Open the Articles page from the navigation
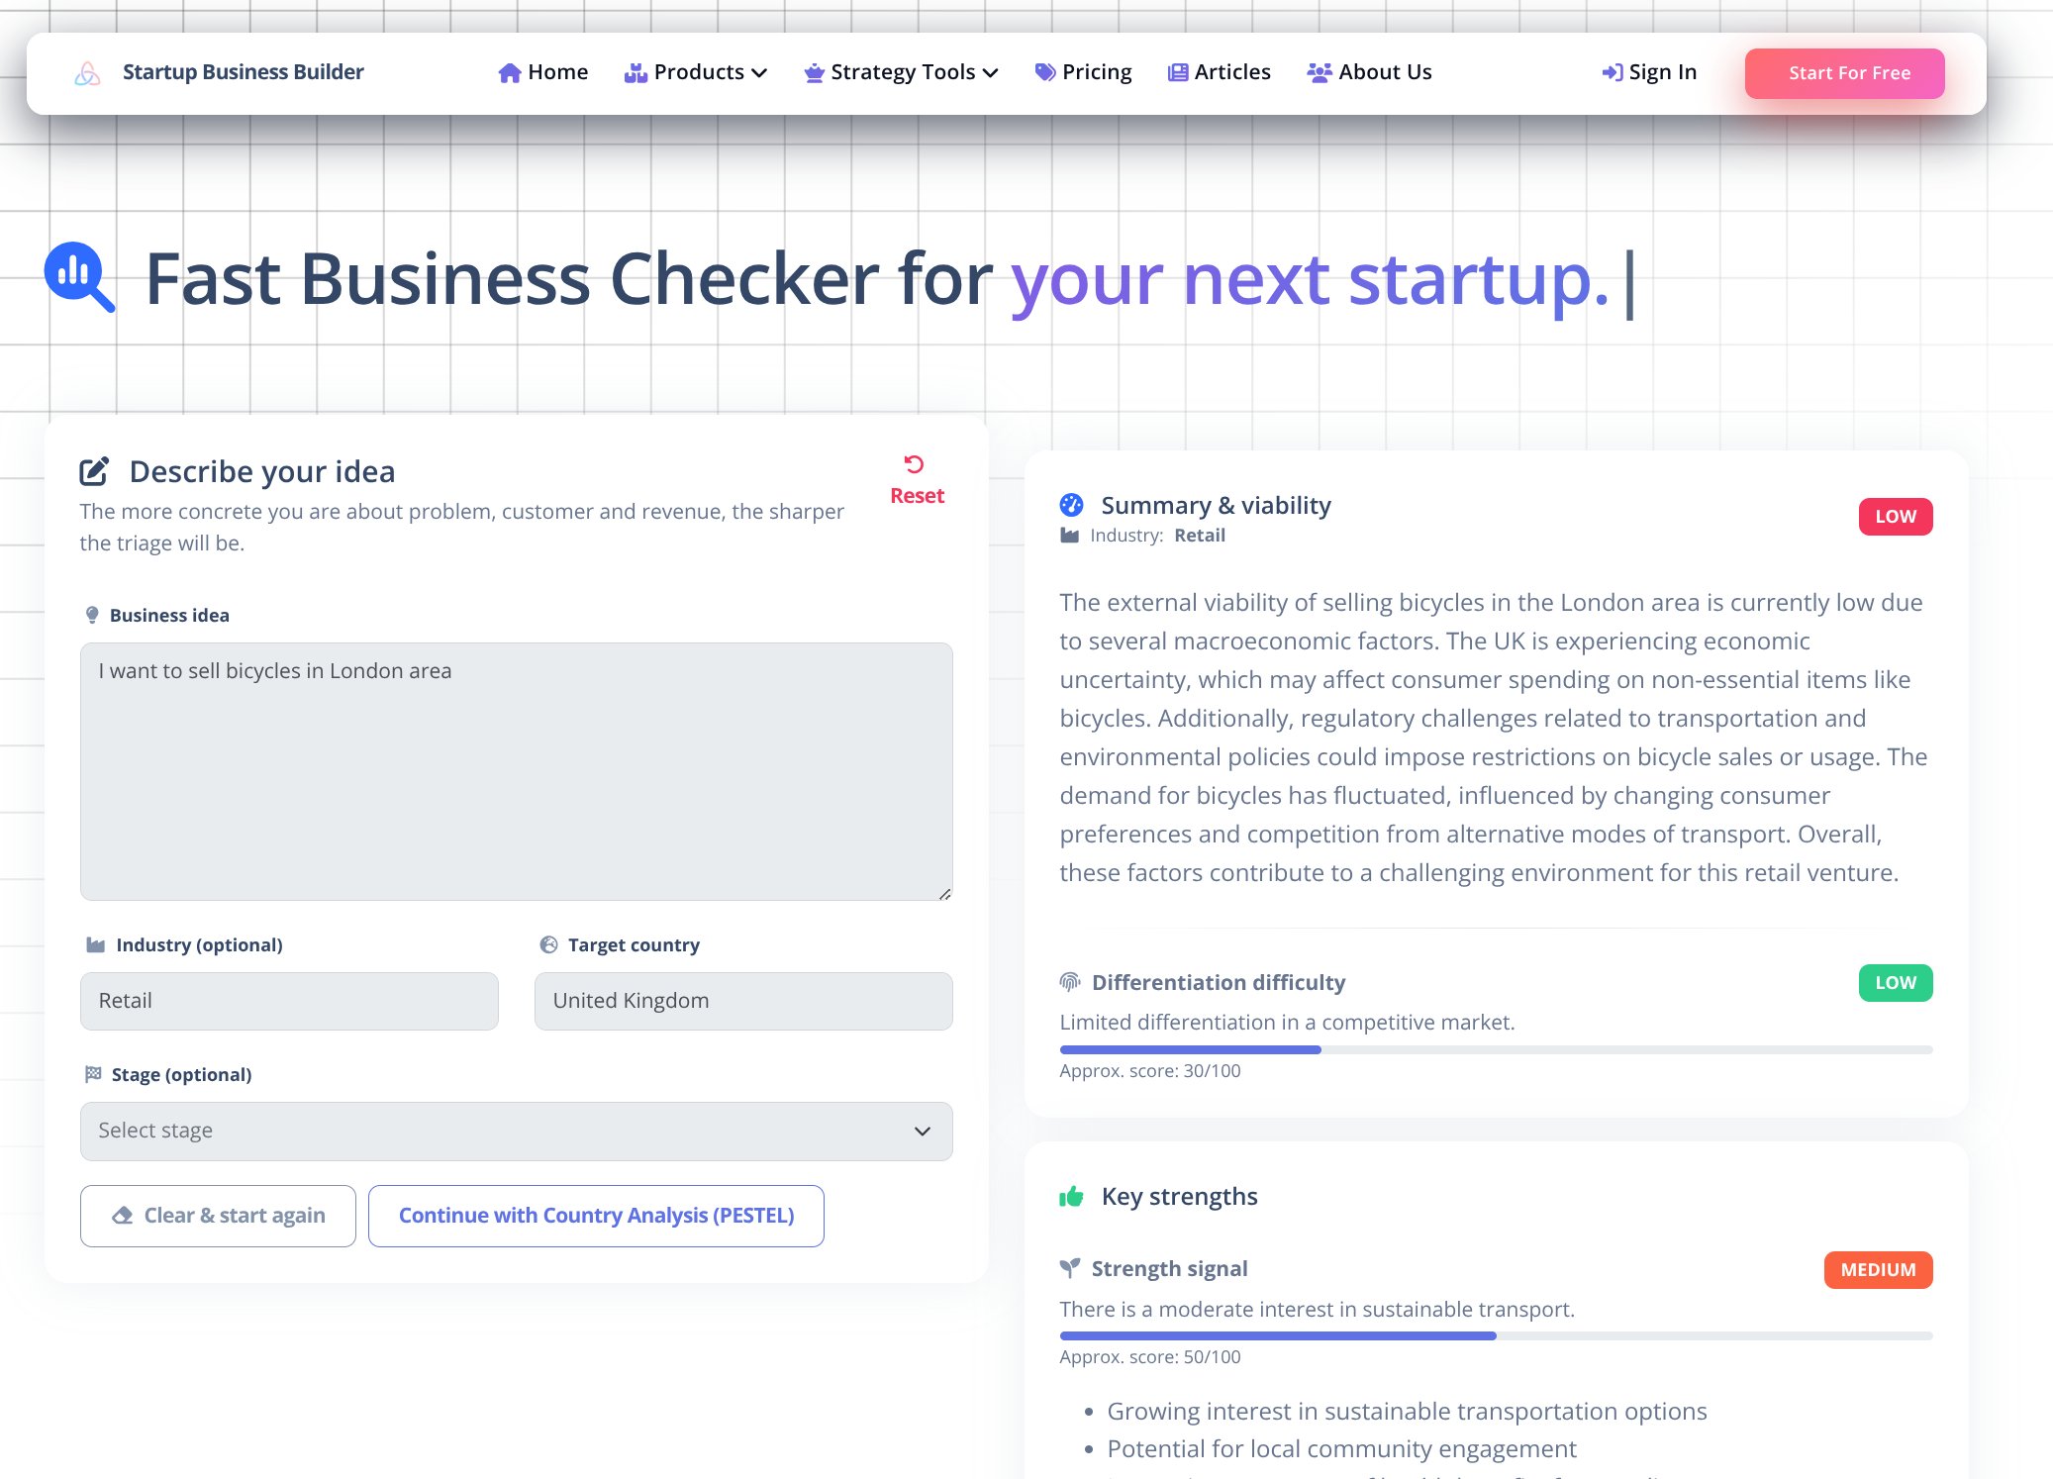Viewport: 2053px width, 1479px height. [1231, 71]
